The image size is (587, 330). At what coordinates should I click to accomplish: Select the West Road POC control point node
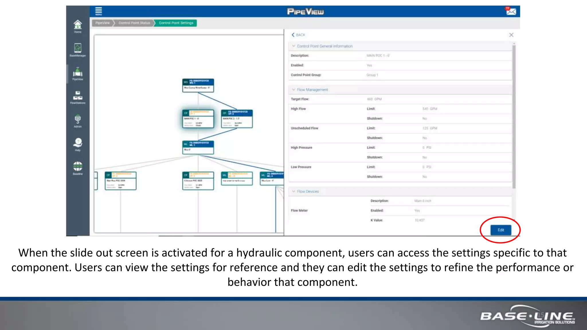point(120,181)
